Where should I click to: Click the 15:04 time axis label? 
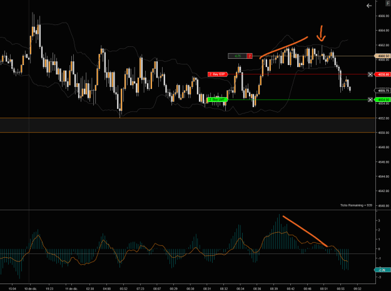coord(13,288)
